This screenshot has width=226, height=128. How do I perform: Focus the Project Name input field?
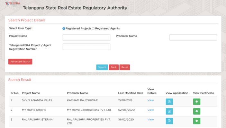(x=86, y=37)
